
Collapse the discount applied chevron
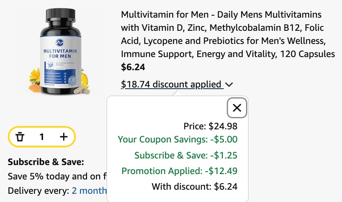coord(229,85)
